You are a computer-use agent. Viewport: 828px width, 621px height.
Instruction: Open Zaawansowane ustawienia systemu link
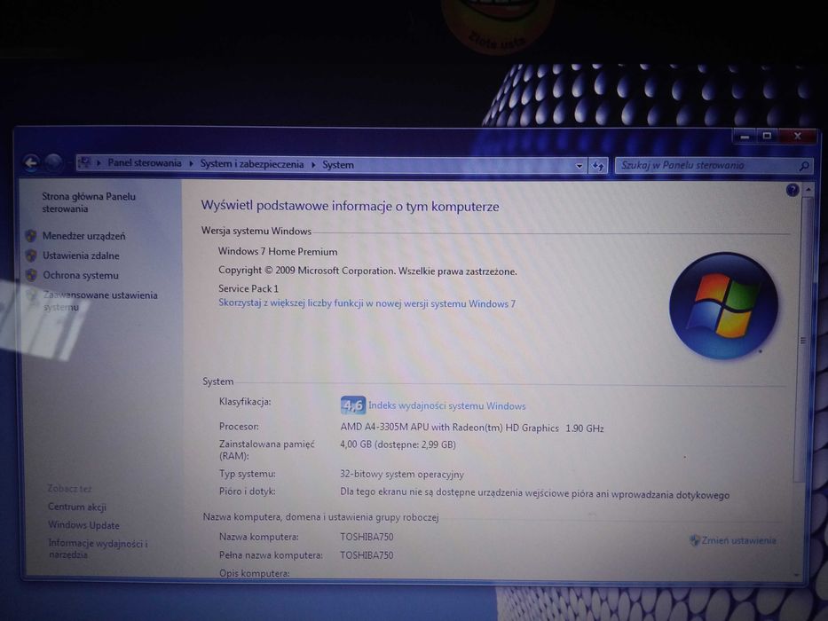pyautogui.click(x=100, y=301)
